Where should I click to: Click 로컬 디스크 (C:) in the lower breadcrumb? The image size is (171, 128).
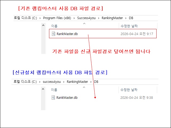tap(25, 82)
